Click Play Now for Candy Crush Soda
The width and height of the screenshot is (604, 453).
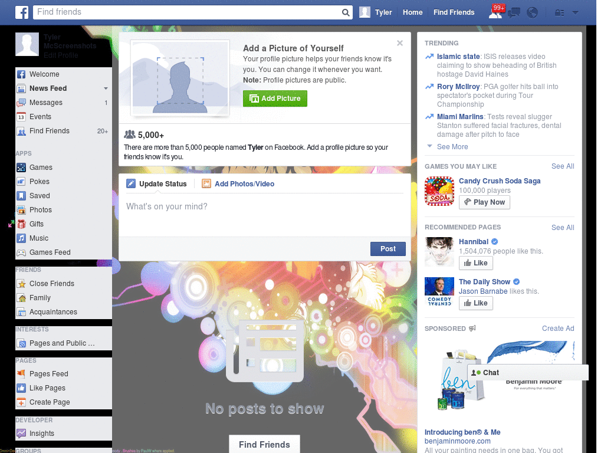click(484, 202)
